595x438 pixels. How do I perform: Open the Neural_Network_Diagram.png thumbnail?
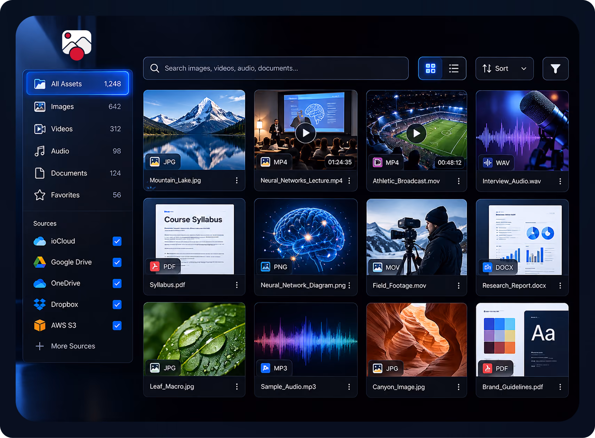[x=306, y=237]
